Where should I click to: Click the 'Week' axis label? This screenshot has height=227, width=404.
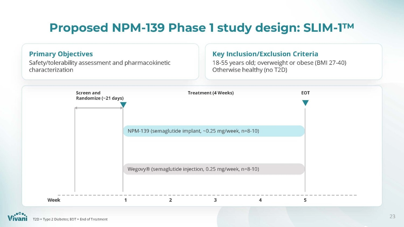coord(54,200)
